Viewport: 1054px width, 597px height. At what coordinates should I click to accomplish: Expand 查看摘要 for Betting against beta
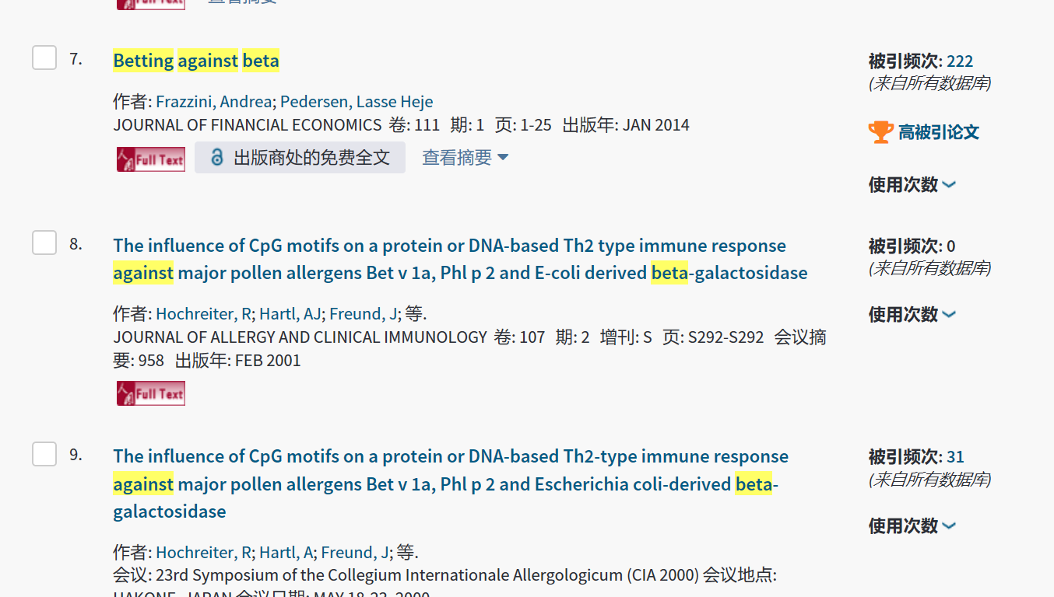coord(465,158)
